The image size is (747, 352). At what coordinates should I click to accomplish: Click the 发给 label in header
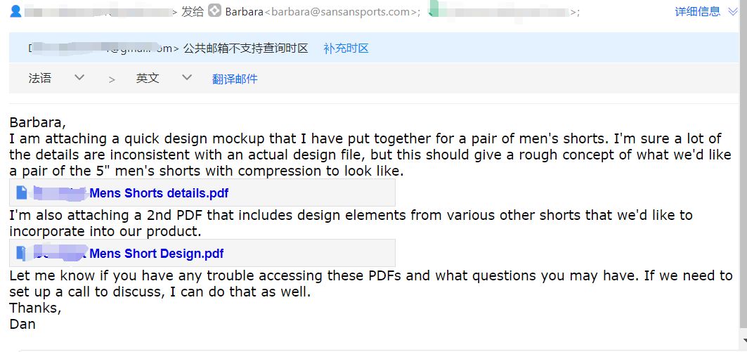click(x=193, y=11)
